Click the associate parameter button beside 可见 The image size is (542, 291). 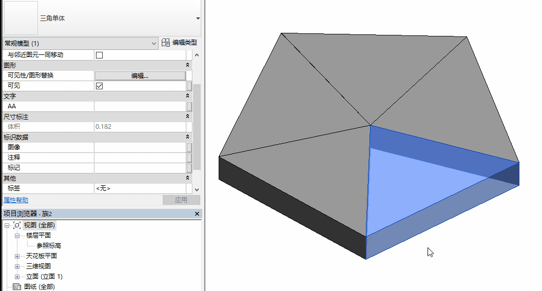(189, 86)
